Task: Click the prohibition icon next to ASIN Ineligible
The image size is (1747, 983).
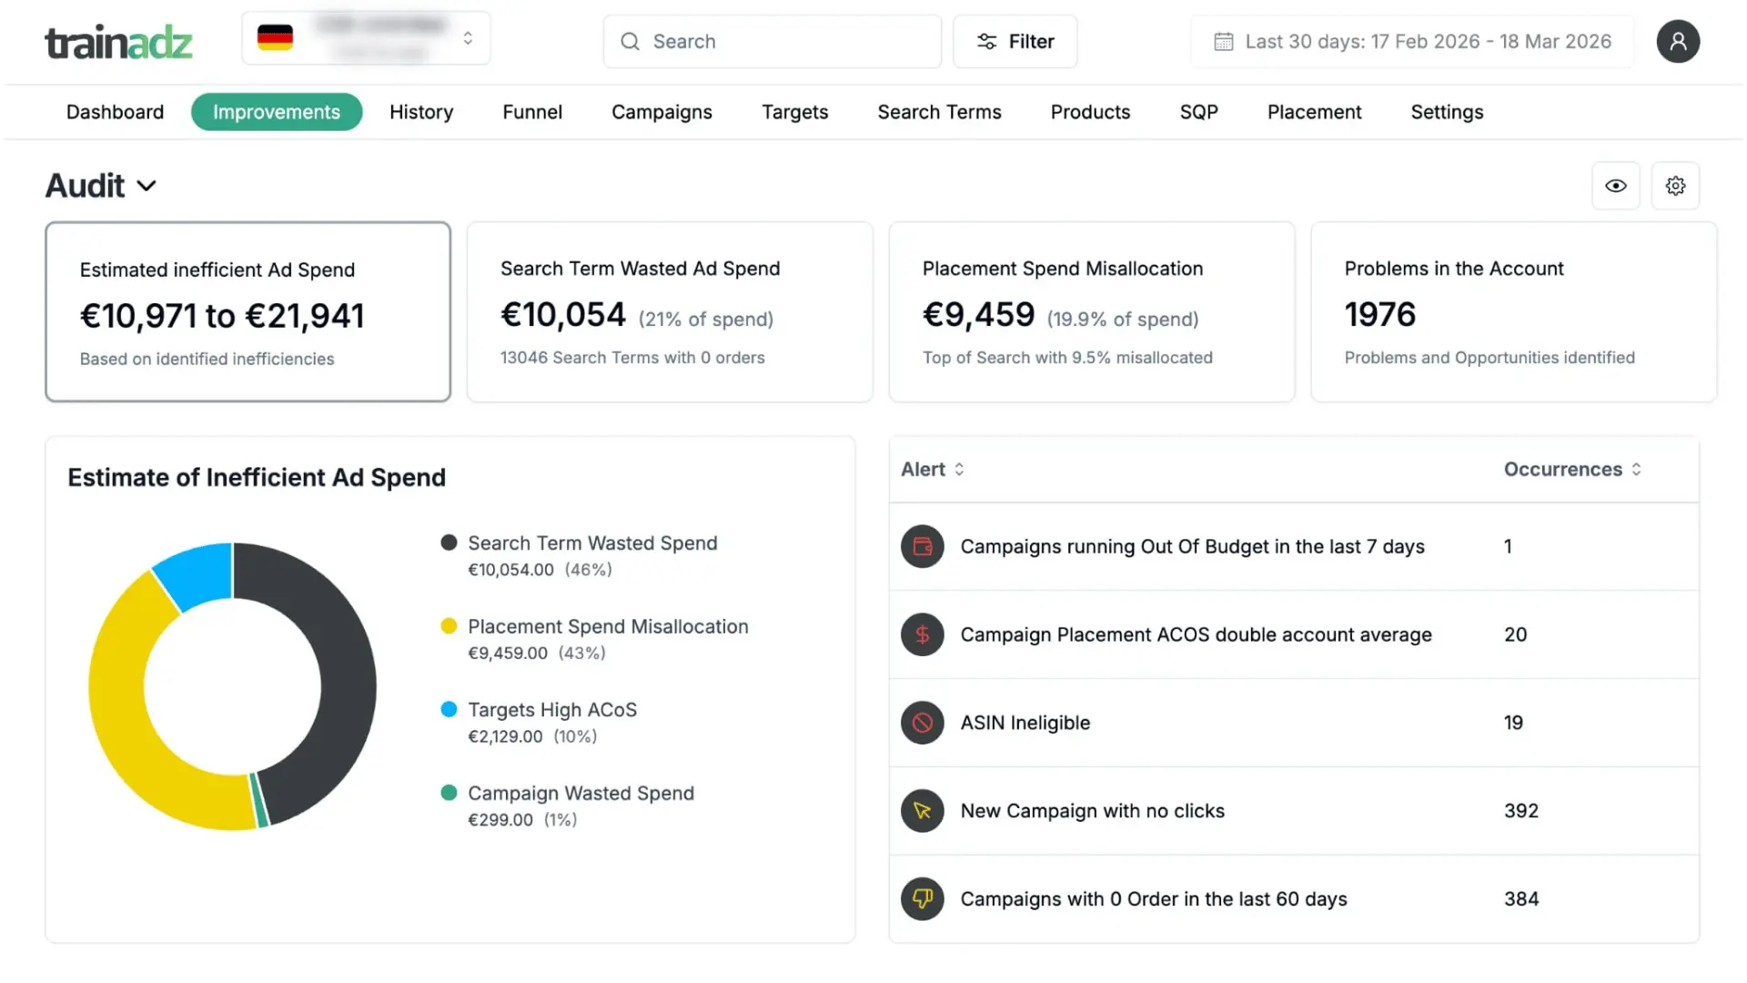Action: pos(922,723)
